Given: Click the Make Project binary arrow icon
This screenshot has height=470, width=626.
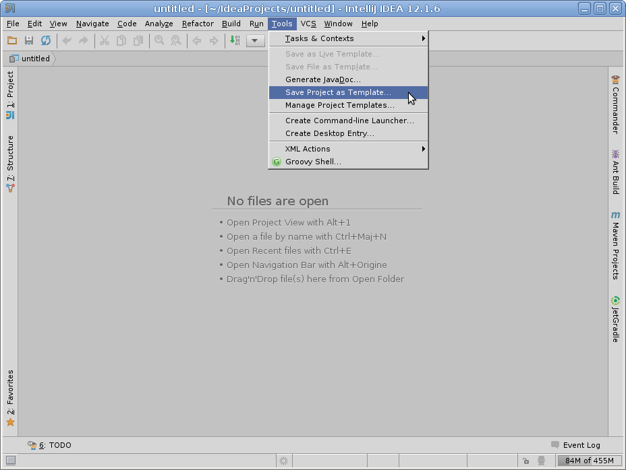Looking at the screenshot, I should [235, 40].
